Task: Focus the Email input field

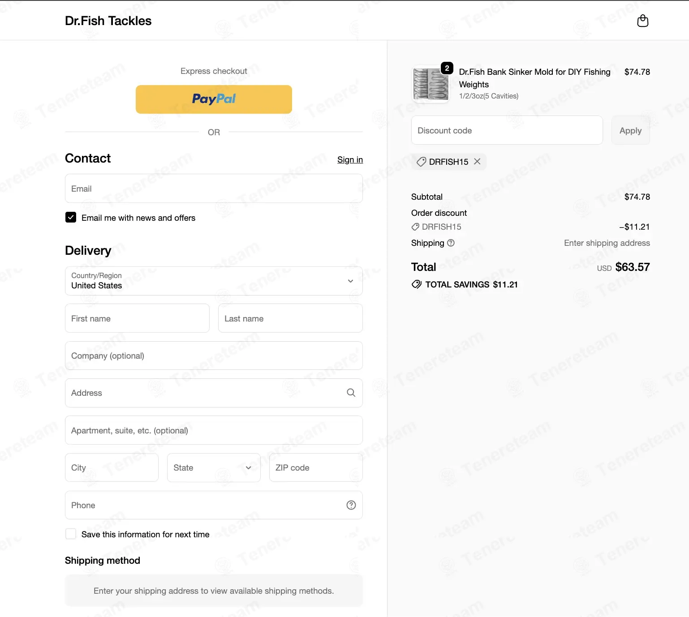Action: (214, 189)
